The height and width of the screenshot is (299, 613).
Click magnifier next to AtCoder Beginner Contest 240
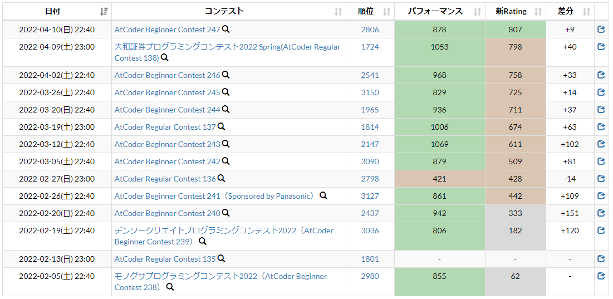(225, 213)
